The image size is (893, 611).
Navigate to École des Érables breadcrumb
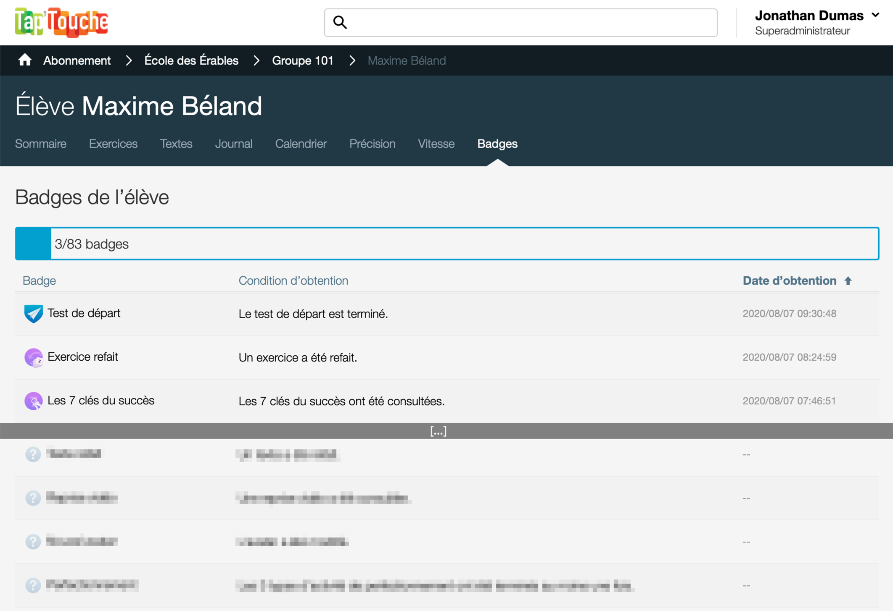point(191,60)
